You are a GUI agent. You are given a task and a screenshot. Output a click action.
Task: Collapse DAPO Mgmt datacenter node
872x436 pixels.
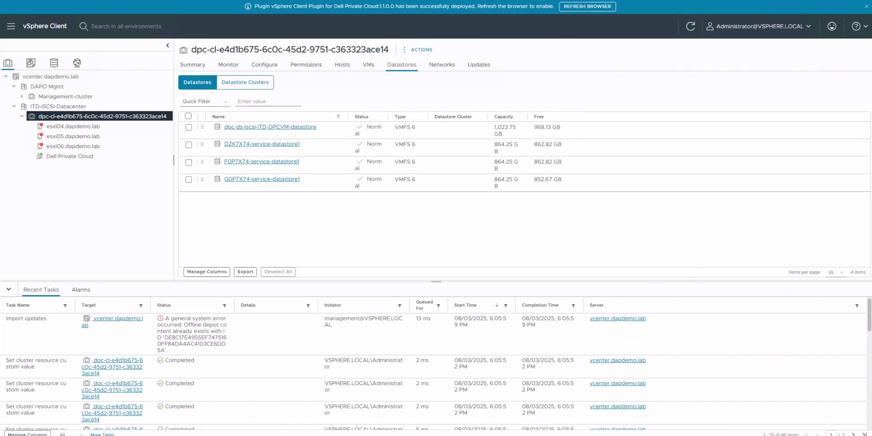click(14, 86)
